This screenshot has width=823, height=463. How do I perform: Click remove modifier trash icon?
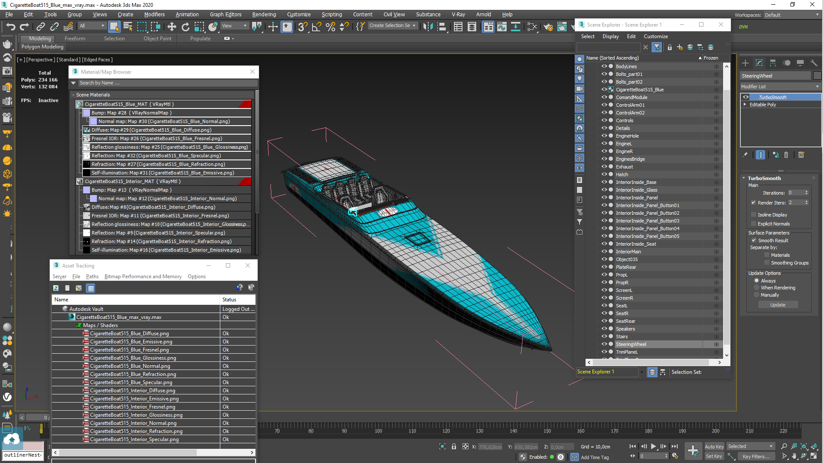(786, 155)
